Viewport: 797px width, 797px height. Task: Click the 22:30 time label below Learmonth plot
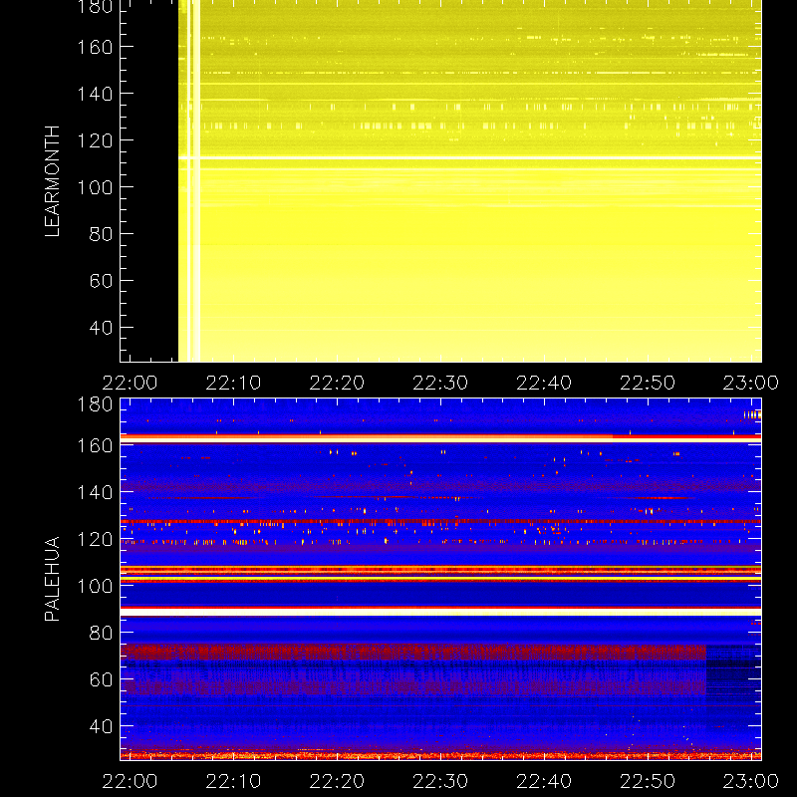(x=440, y=383)
